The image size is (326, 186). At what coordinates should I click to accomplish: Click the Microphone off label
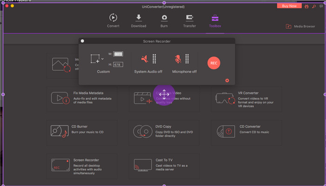[x=184, y=72]
